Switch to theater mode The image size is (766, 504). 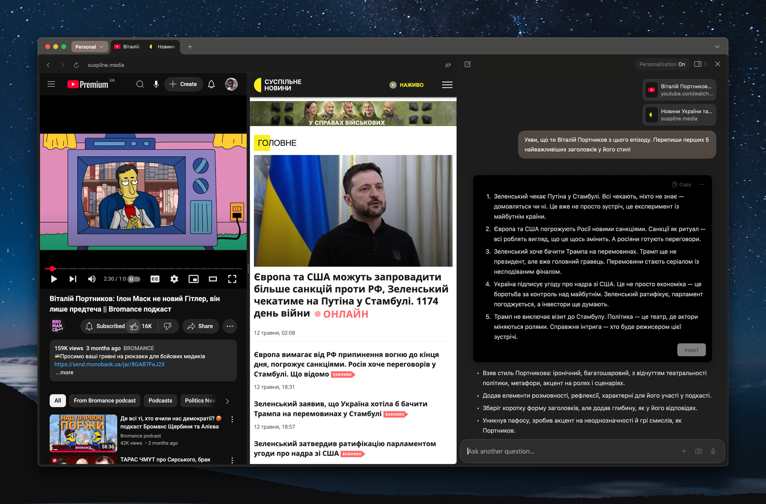pyautogui.click(x=213, y=279)
